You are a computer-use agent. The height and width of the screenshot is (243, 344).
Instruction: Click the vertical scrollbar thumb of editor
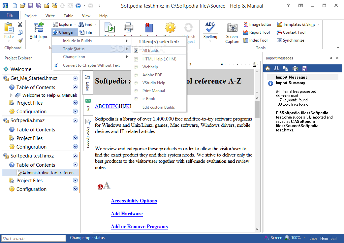pyautogui.click(x=257, y=109)
